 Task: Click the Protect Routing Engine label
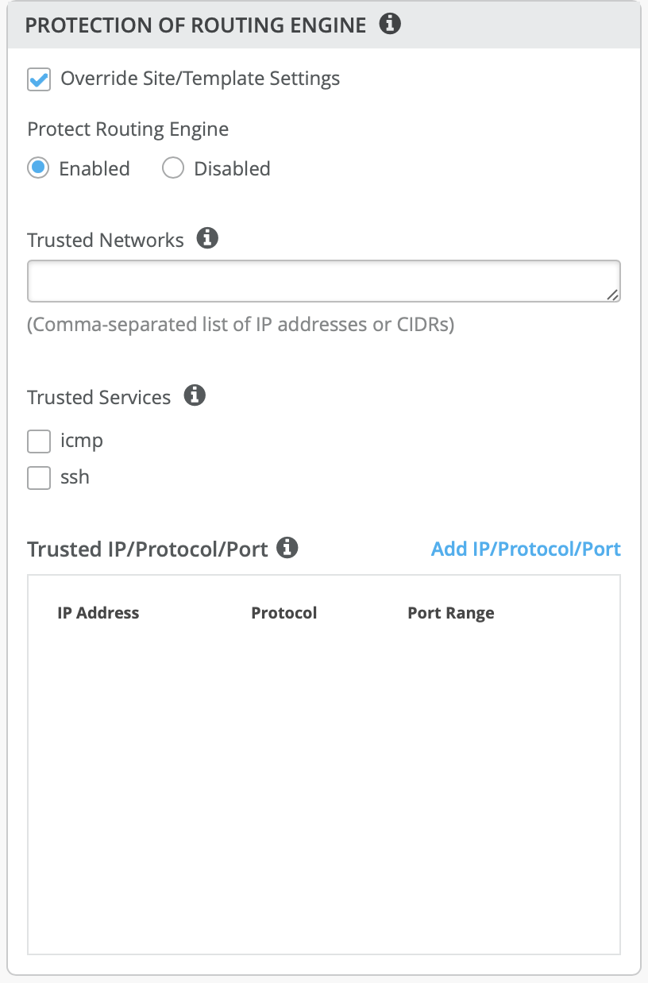128,129
